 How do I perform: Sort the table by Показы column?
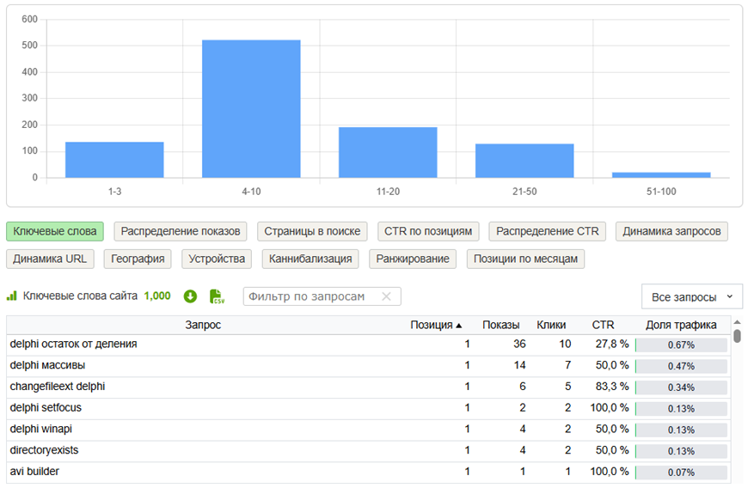[x=500, y=325]
